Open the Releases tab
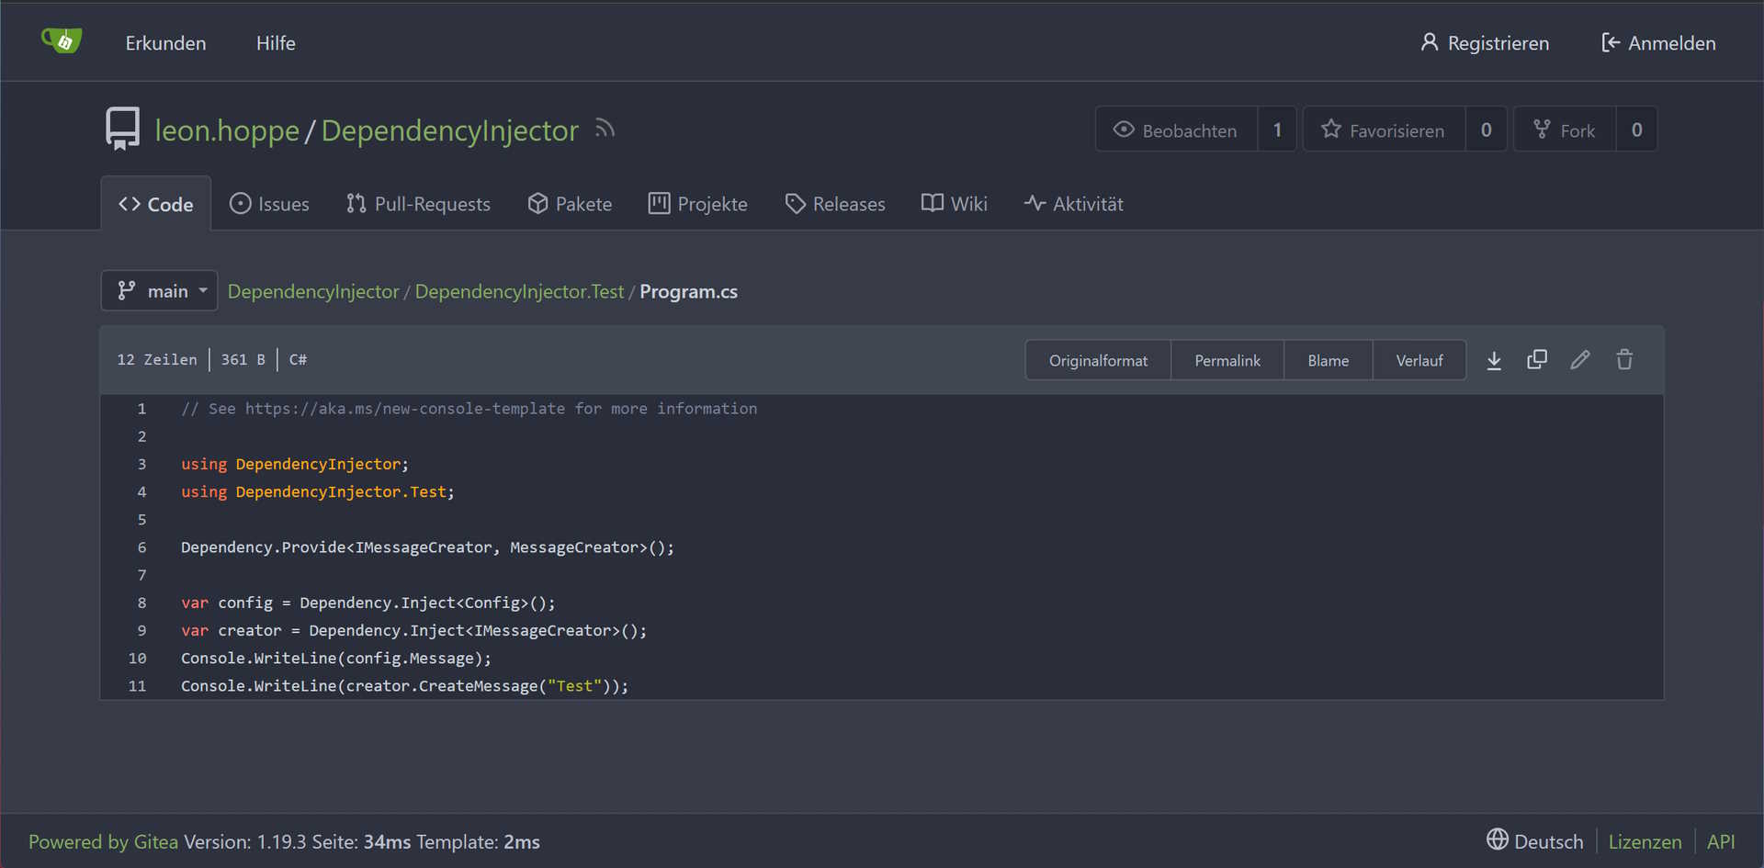The image size is (1764, 868). 835,204
